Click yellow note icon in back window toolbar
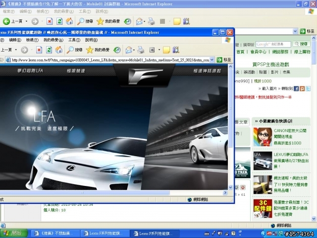This screenshot has width=317, height=238. [177, 21]
